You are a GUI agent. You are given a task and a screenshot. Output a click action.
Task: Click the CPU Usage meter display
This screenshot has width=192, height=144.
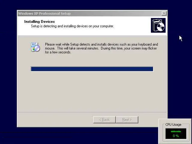pos(176,133)
